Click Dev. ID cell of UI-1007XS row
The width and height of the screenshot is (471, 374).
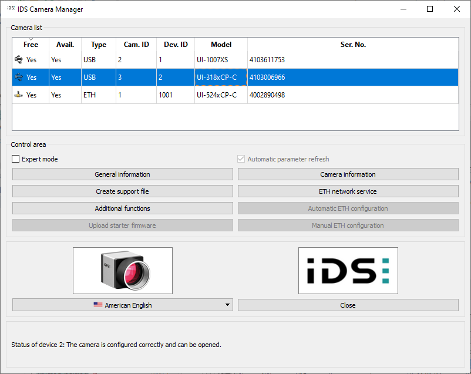tap(176, 60)
